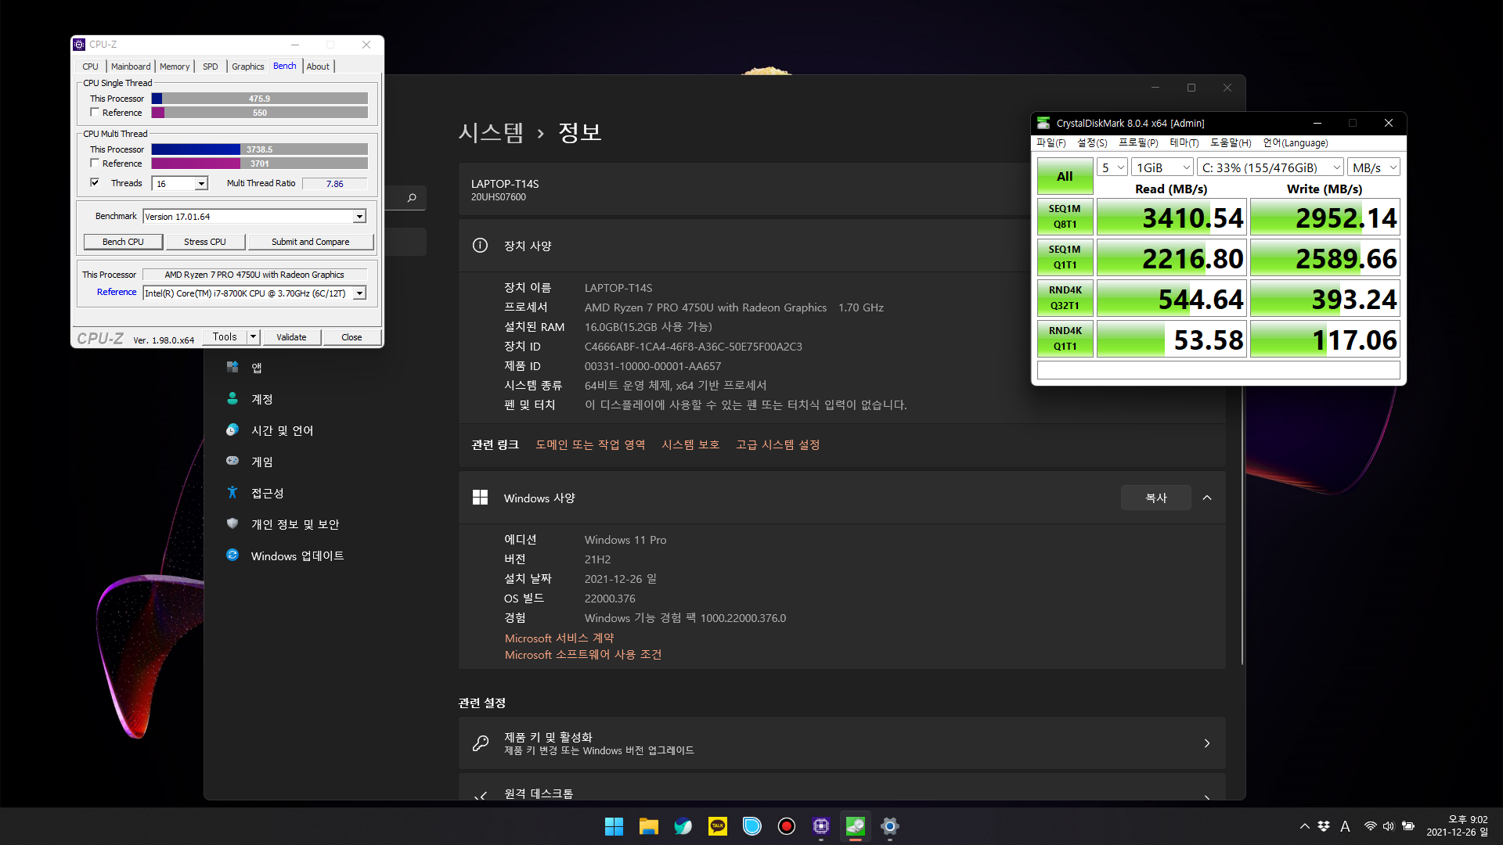Enable Multi Thread Reference checkbox
This screenshot has width=1503, height=845.
[x=95, y=164]
